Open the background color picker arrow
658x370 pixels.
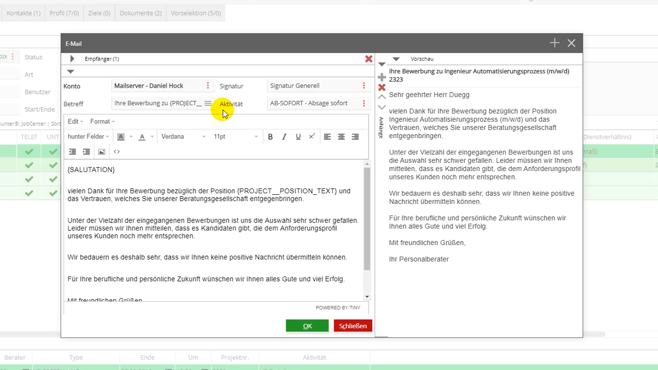click(x=131, y=137)
